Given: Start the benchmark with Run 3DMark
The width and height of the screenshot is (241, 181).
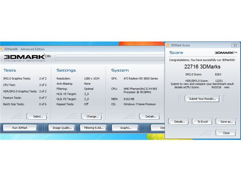Looking at the screenshot, I should click(20, 128).
